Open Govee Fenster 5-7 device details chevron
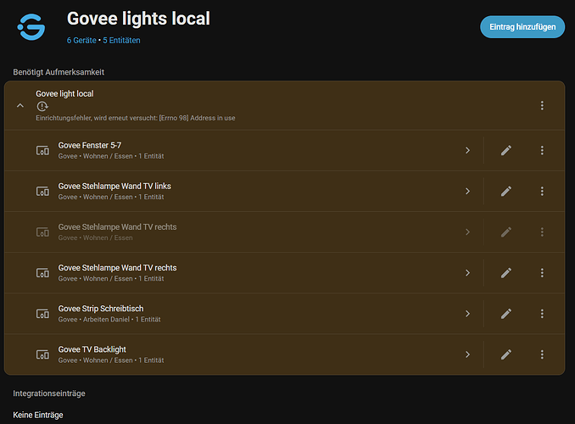The image size is (575, 424). pos(467,150)
